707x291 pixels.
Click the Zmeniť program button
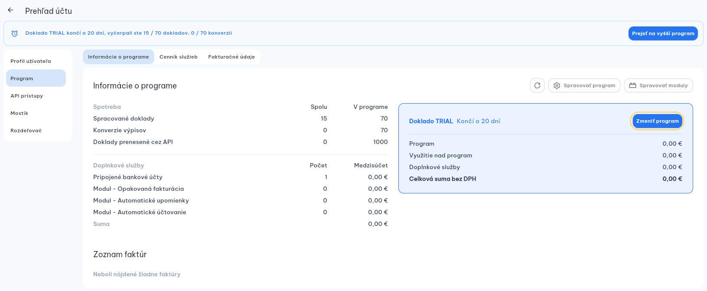pos(658,121)
